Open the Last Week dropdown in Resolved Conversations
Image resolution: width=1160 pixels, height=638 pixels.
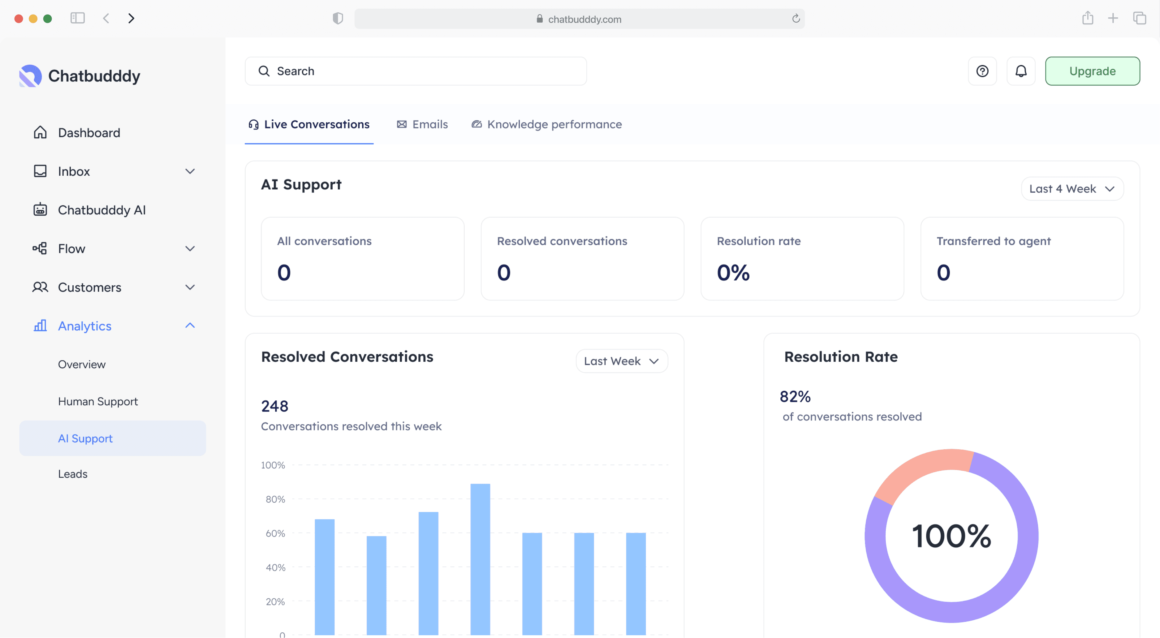tap(621, 361)
